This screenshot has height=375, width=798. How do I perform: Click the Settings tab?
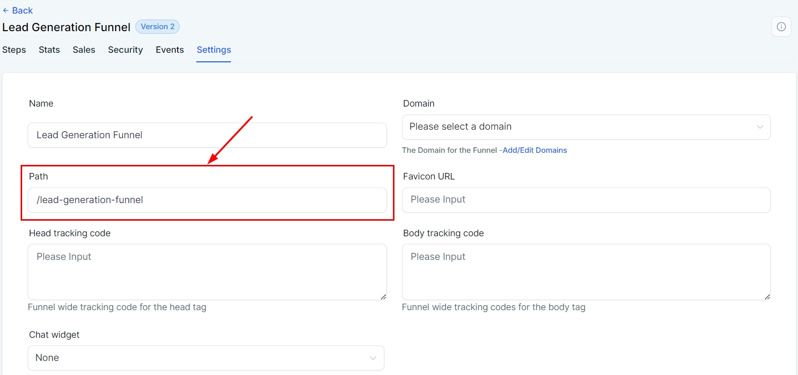214,50
